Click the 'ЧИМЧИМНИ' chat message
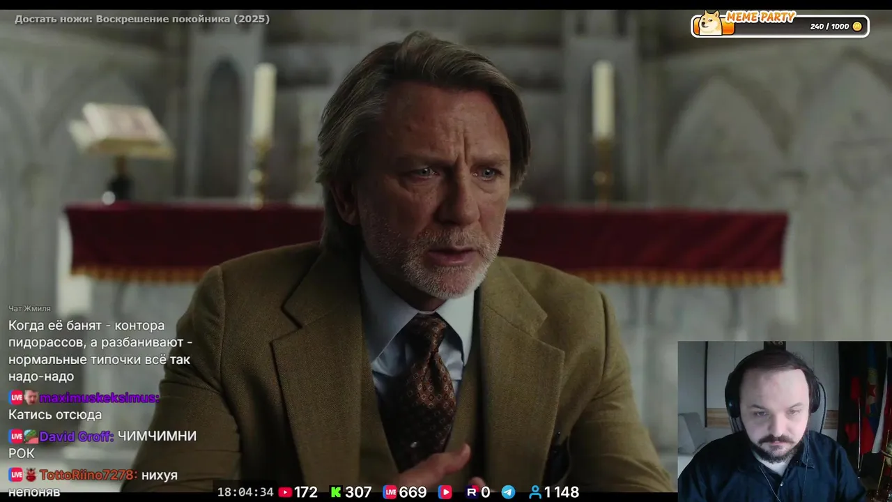 [x=157, y=436]
